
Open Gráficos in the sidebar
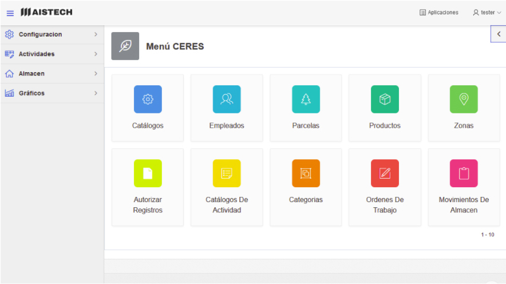tap(52, 93)
